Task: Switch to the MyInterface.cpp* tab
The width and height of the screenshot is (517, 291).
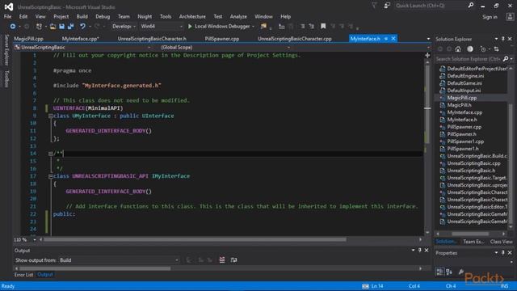Action: pos(81,39)
